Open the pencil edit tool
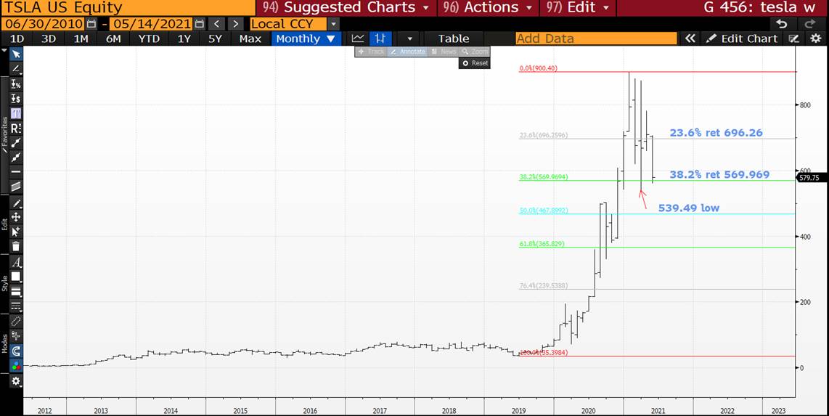Screen dimensions: 829x416 coord(17,203)
